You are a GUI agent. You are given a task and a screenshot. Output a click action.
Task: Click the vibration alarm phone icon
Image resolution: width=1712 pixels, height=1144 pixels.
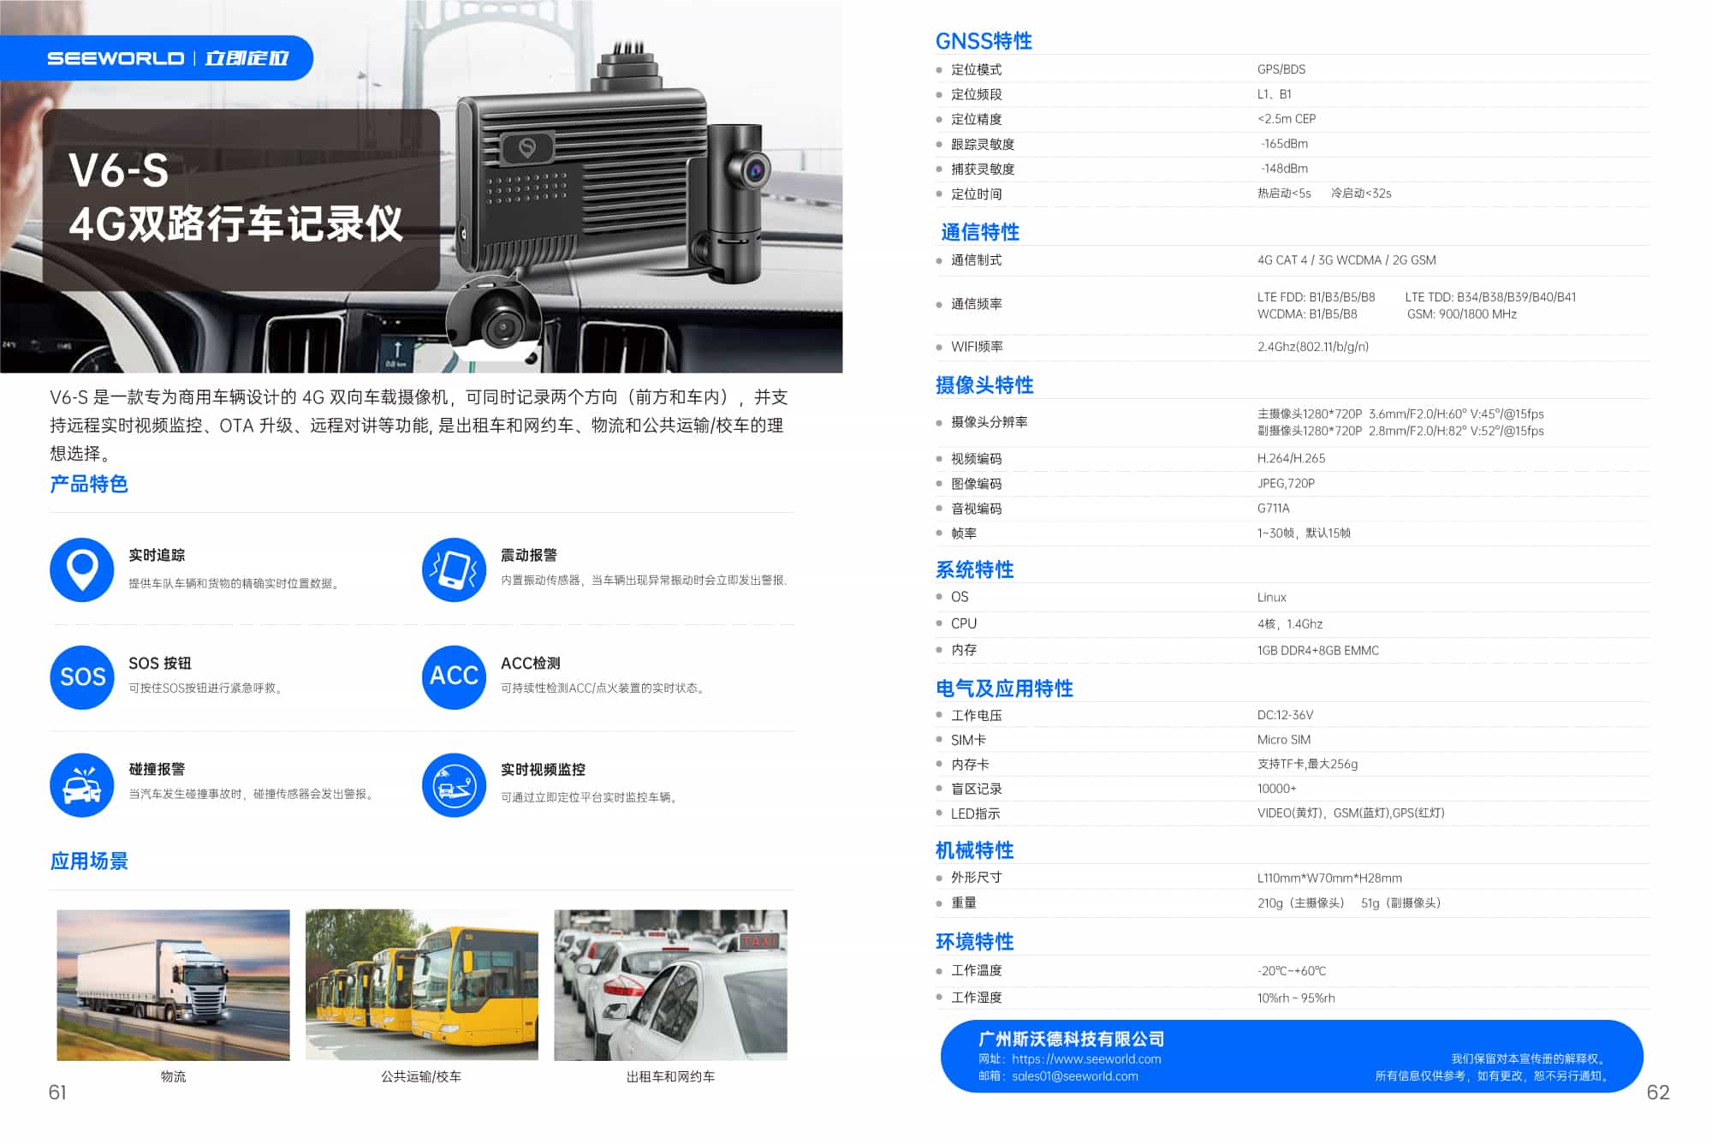tap(454, 569)
